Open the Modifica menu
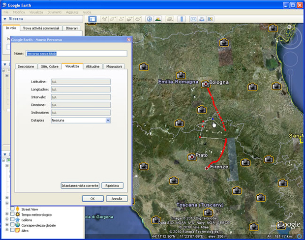The image size is (305, 240). coord(19,12)
